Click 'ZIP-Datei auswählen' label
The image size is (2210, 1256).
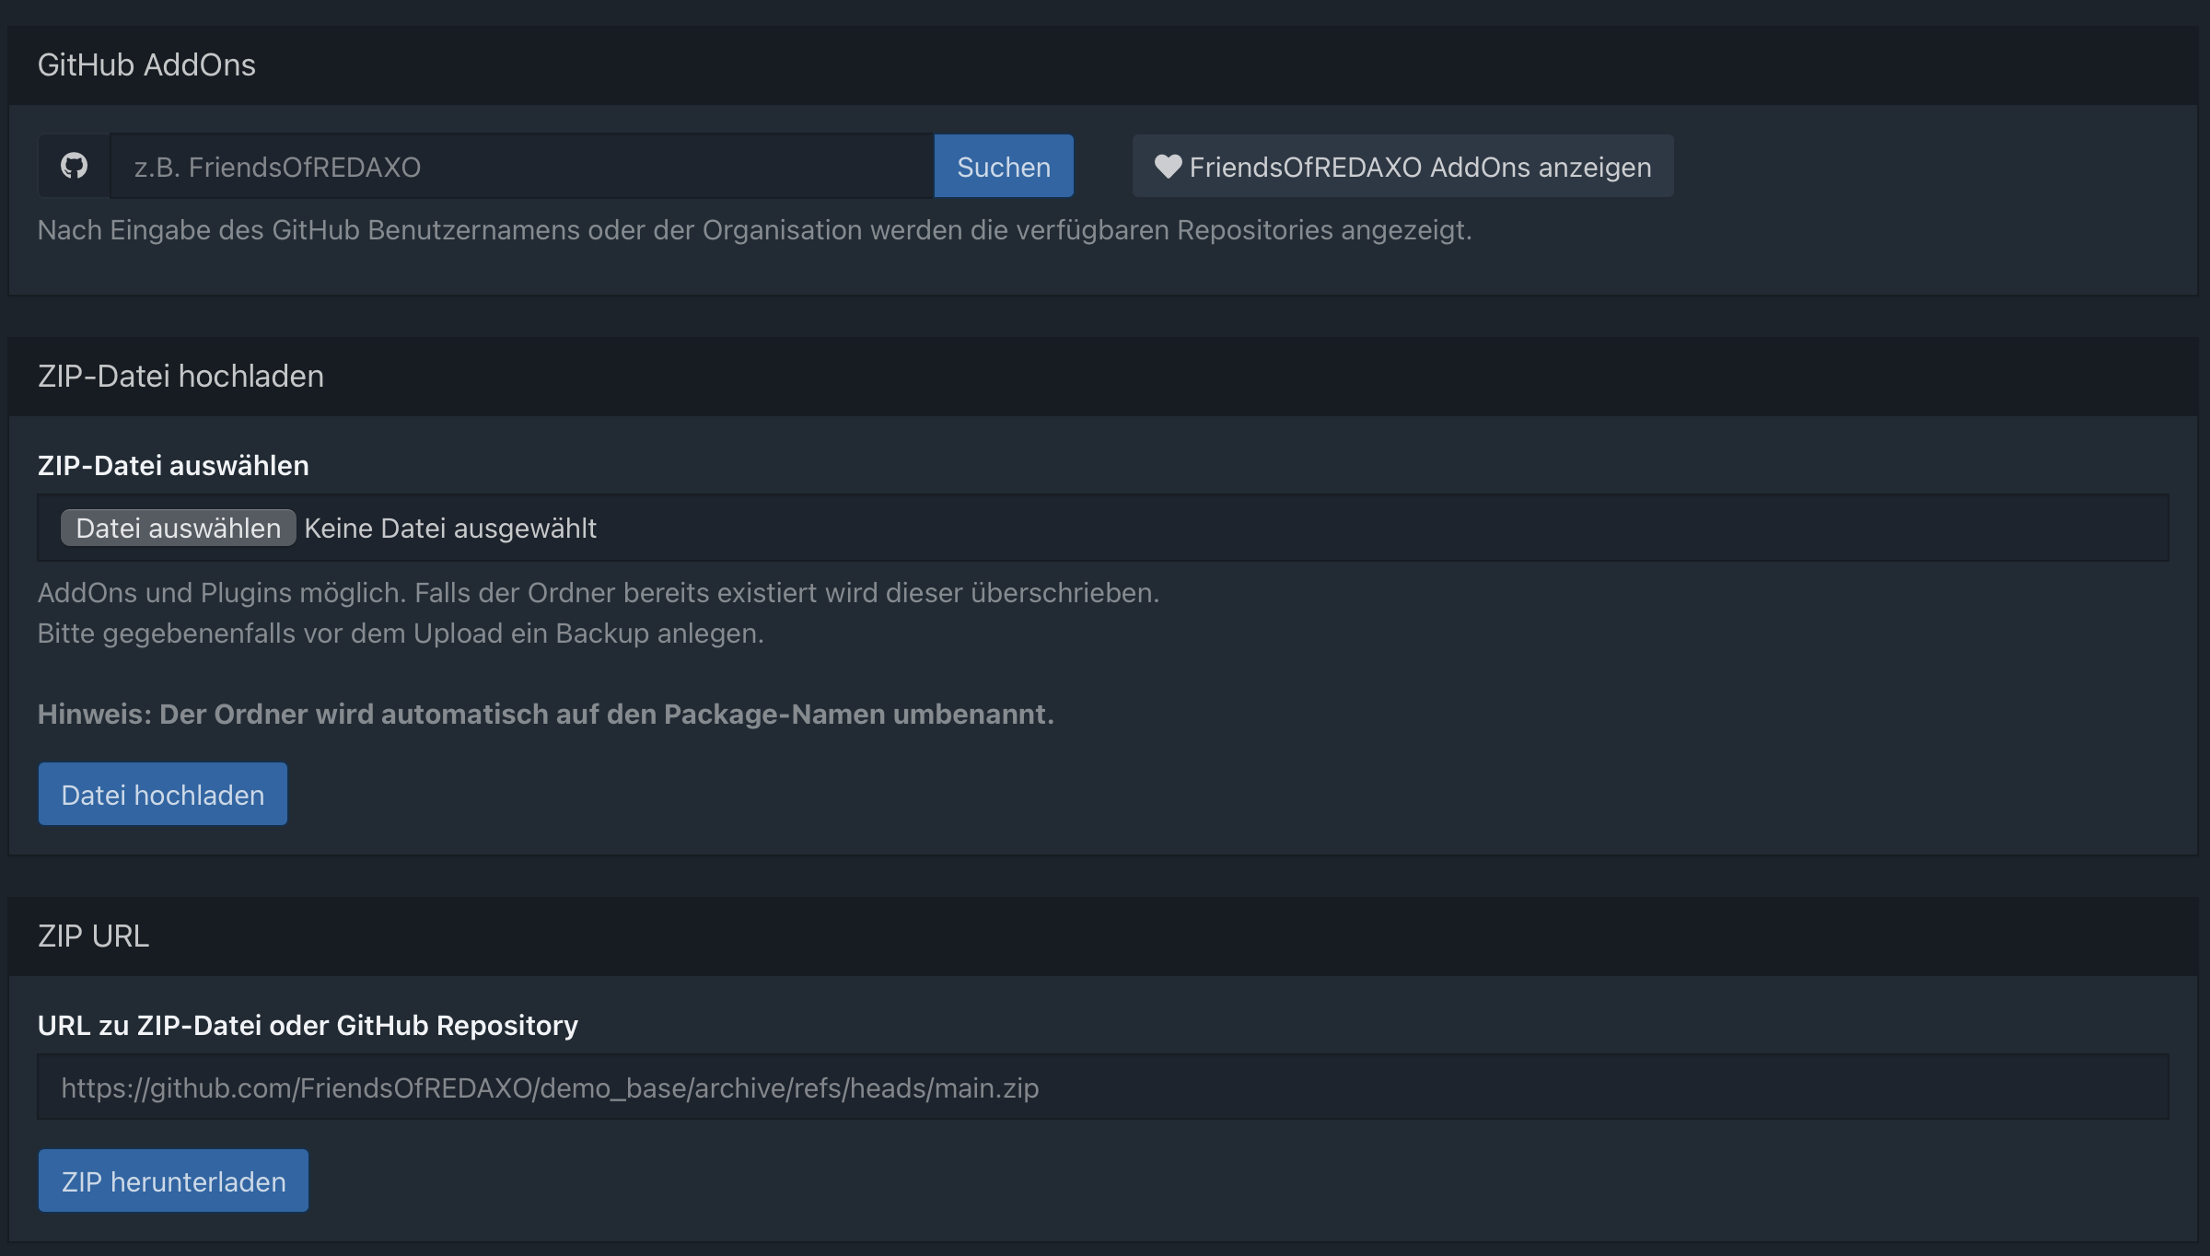click(173, 465)
